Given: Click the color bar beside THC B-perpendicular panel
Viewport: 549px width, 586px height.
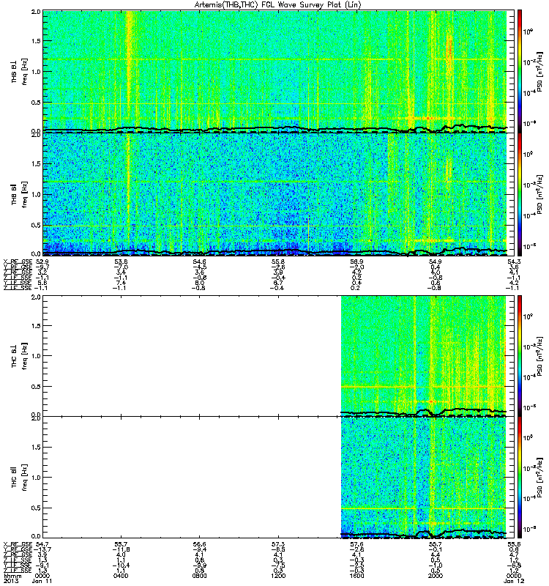Looking at the screenshot, I should [520, 356].
